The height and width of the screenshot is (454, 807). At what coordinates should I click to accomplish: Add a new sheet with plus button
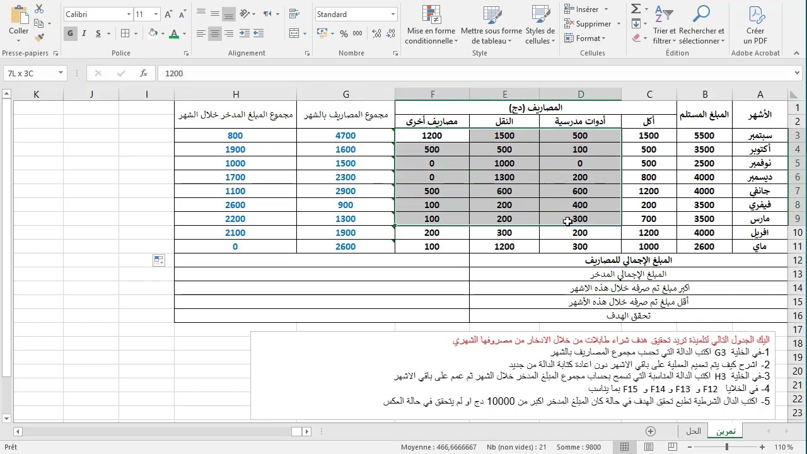point(651,431)
